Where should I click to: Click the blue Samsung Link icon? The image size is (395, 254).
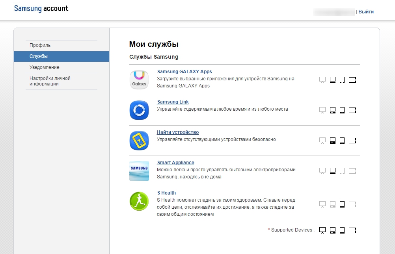(x=139, y=110)
